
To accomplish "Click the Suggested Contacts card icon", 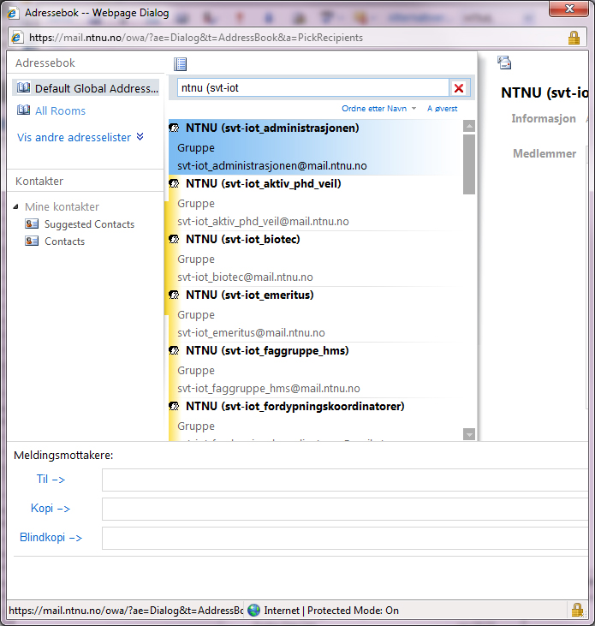I will click(x=32, y=224).
